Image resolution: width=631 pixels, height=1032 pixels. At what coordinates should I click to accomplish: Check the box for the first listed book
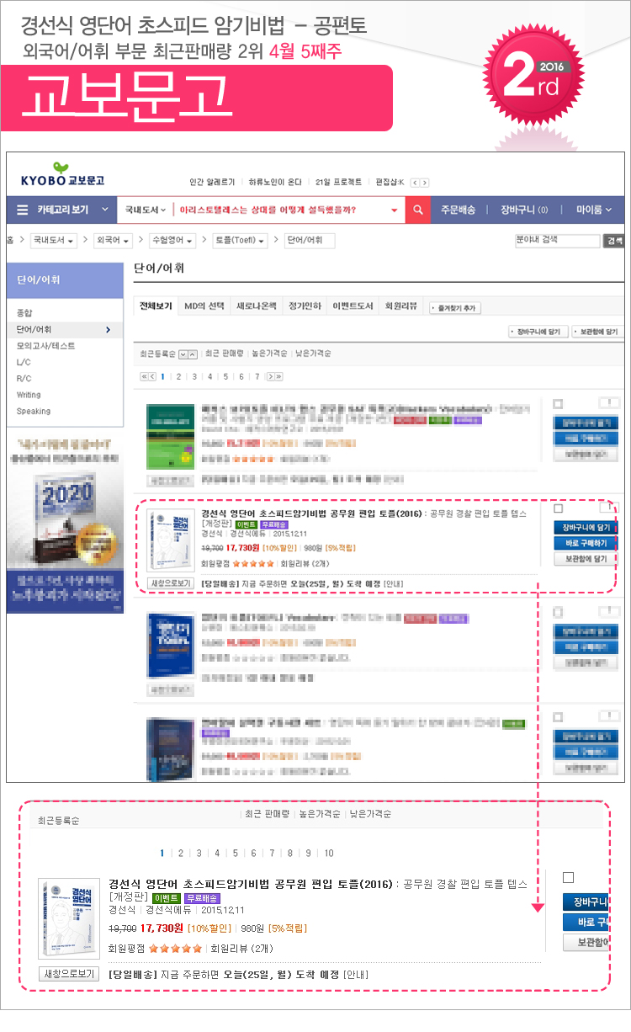point(558,403)
